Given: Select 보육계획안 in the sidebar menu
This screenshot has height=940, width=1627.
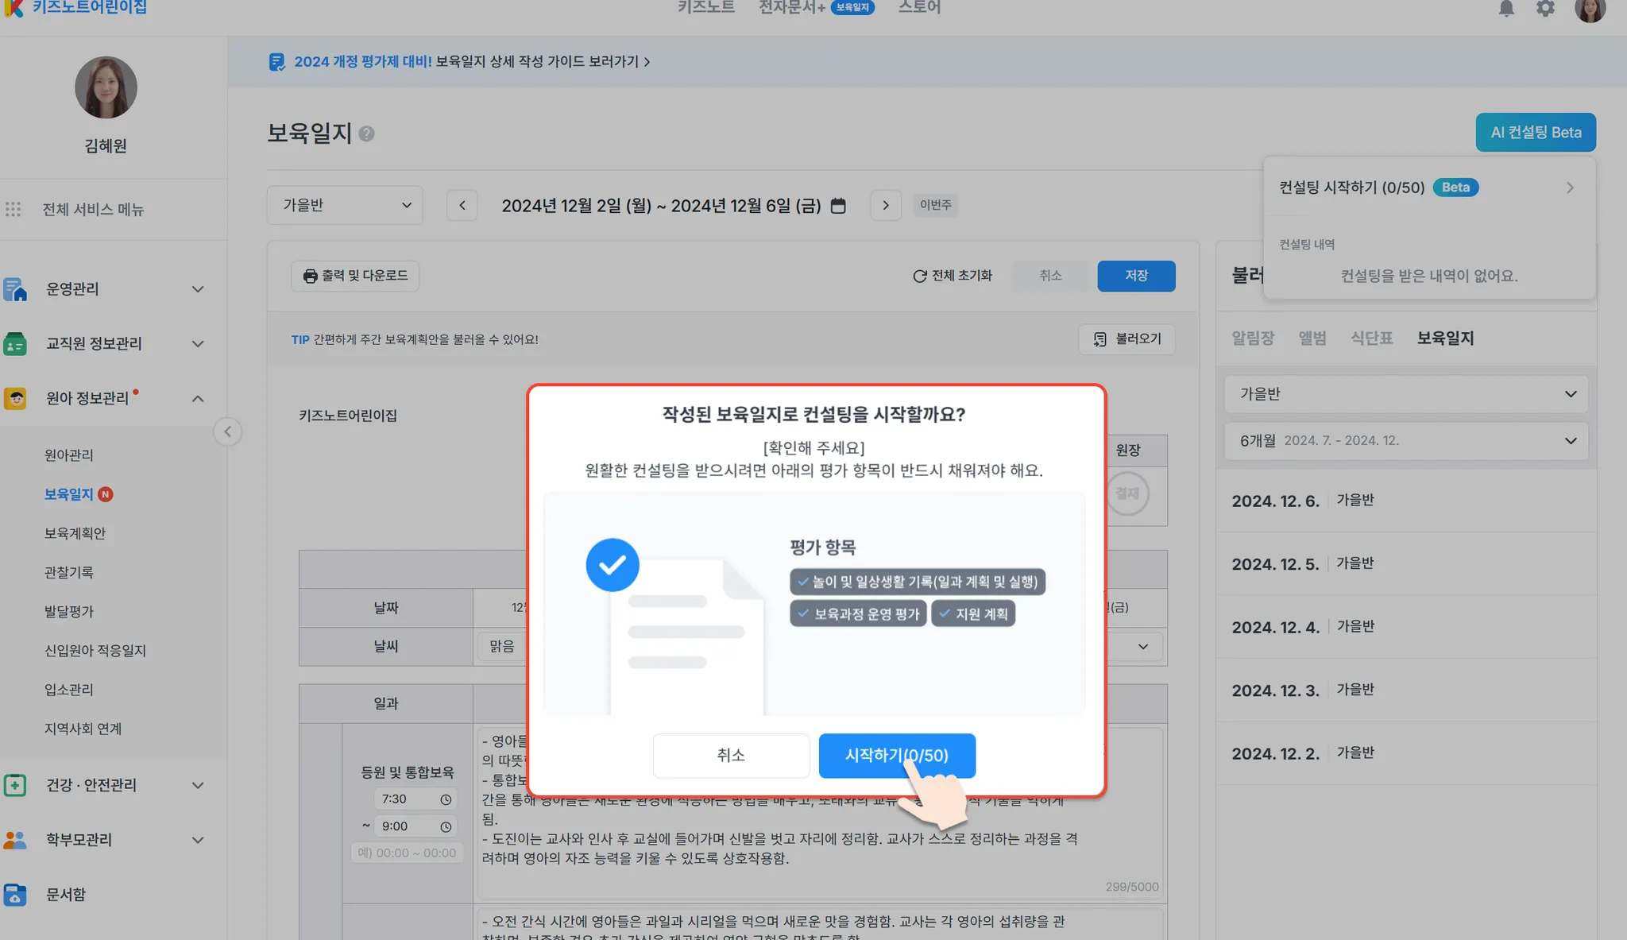Looking at the screenshot, I should point(75,533).
